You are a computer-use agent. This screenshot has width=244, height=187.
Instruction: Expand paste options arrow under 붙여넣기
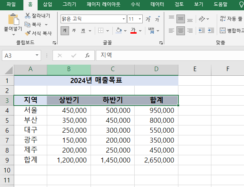[13, 34]
